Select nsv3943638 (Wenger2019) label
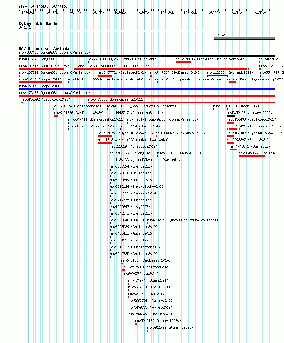The image size is (284, 343). click(132, 173)
